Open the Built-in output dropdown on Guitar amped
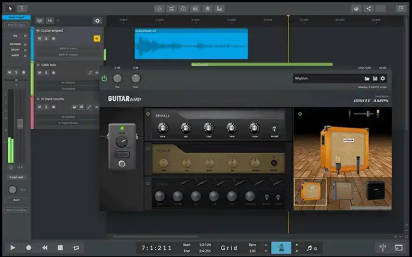 coord(68,54)
